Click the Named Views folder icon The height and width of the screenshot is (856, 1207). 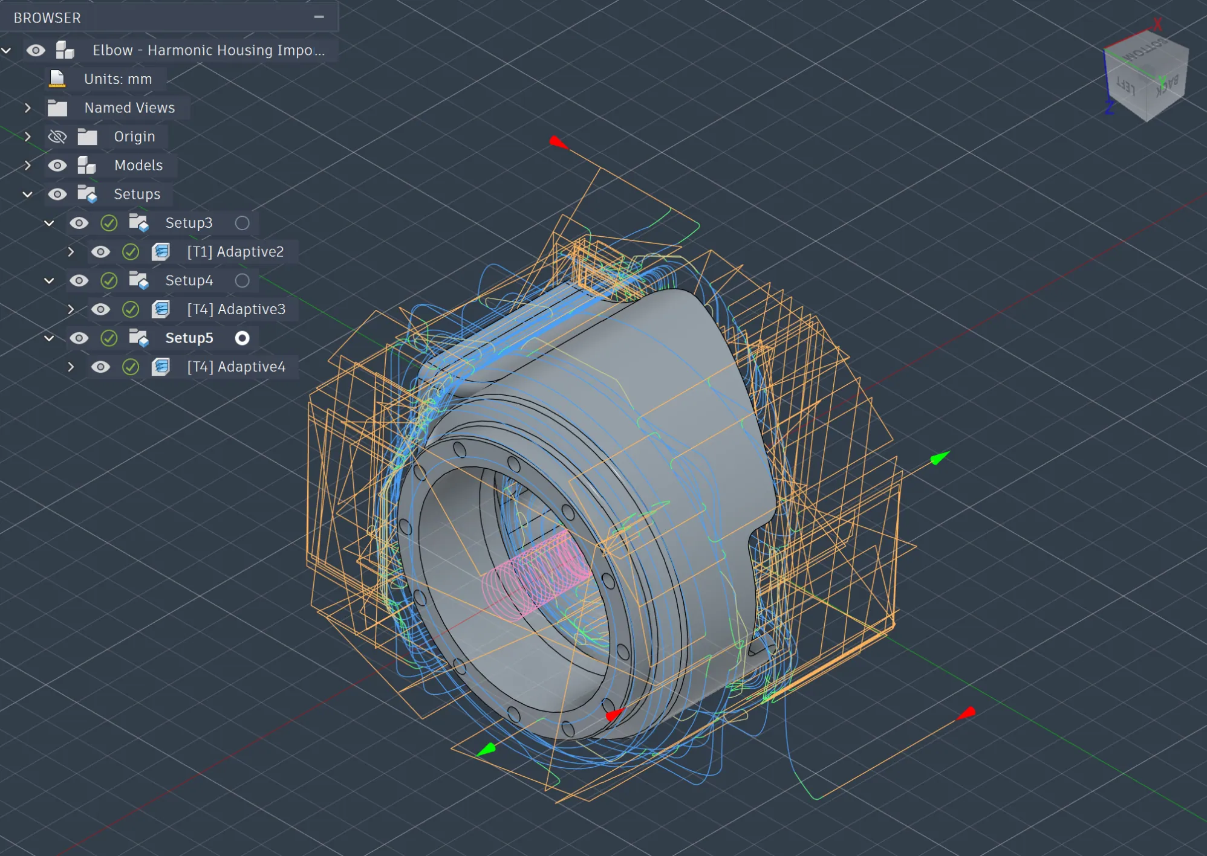coord(57,108)
